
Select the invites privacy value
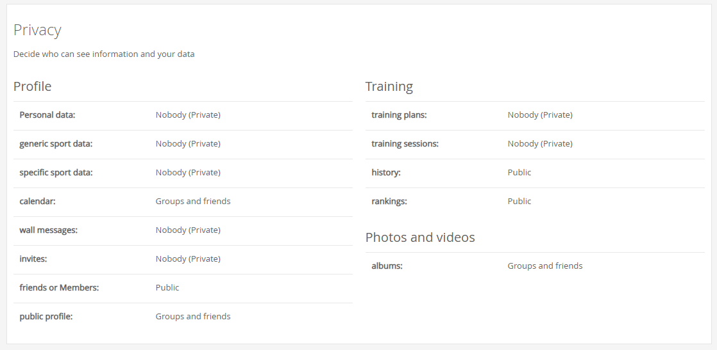click(187, 259)
